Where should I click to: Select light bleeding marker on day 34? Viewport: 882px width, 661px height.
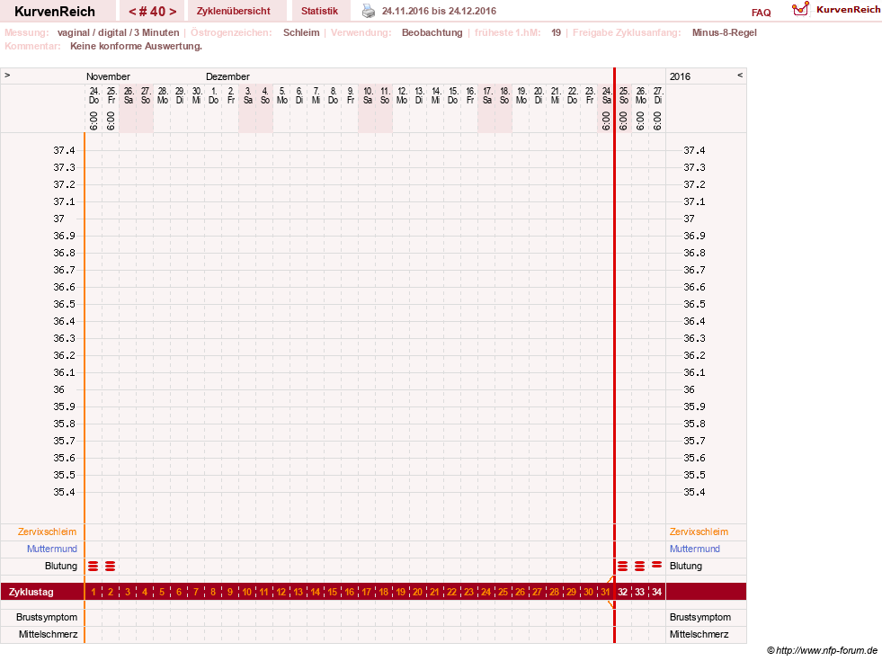click(x=656, y=564)
